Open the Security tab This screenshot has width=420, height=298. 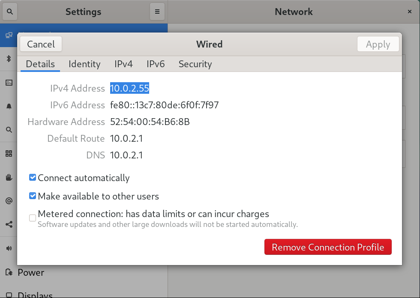[195, 64]
